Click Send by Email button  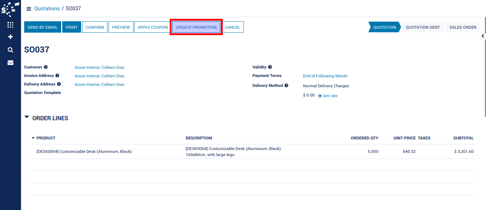point(43,27)
